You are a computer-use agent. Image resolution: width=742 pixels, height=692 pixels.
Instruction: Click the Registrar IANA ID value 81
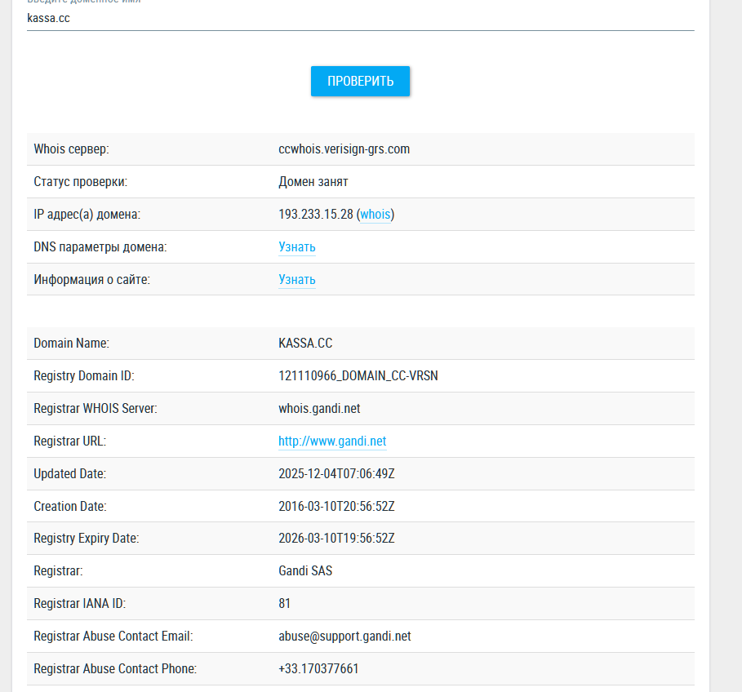(284, 604)
